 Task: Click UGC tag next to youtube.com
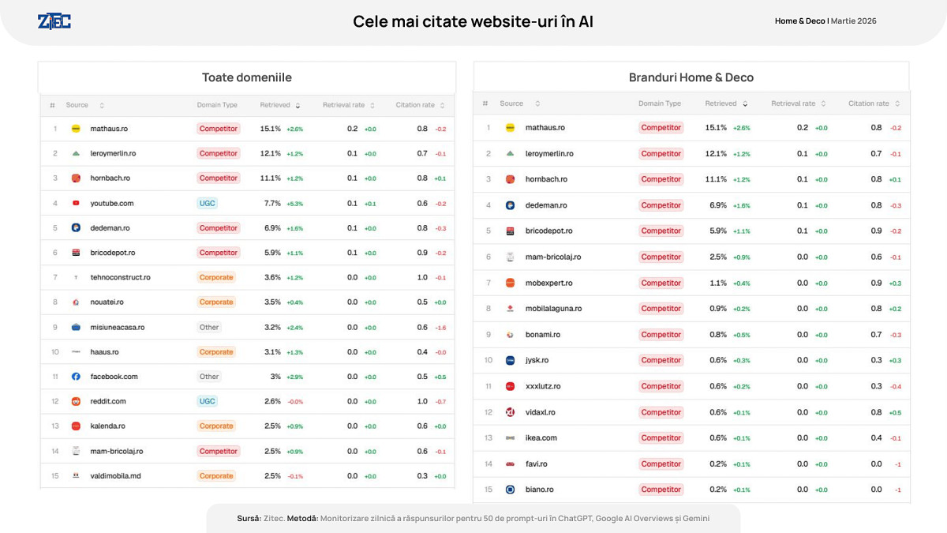click(208, 203)
